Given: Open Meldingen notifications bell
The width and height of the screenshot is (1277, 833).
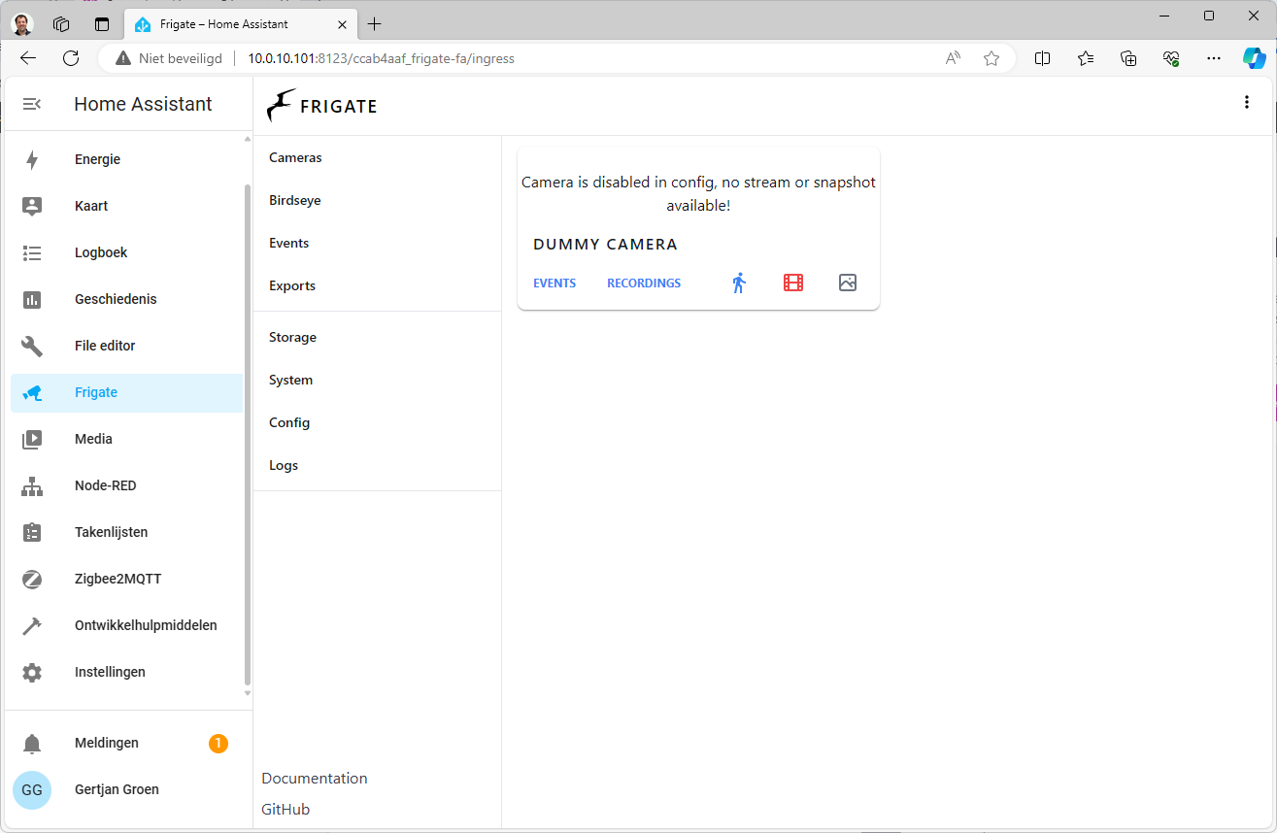Looking at the screenshot, I should pos(32,744).
